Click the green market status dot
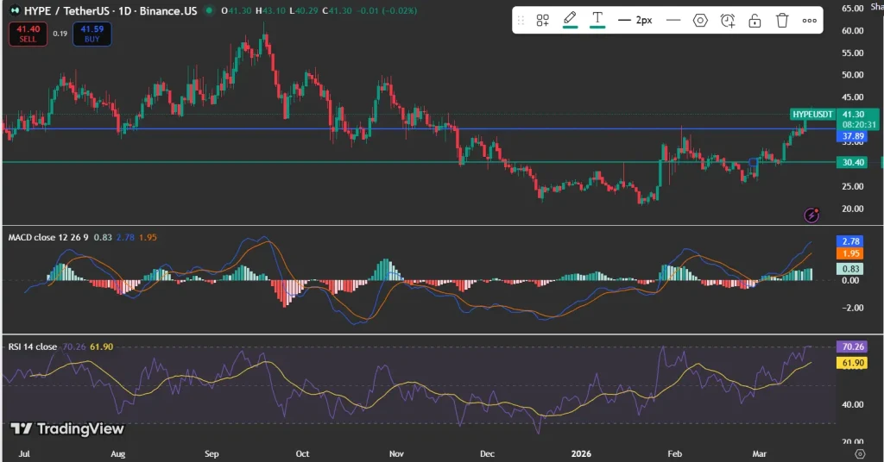 tap(209, 10)
